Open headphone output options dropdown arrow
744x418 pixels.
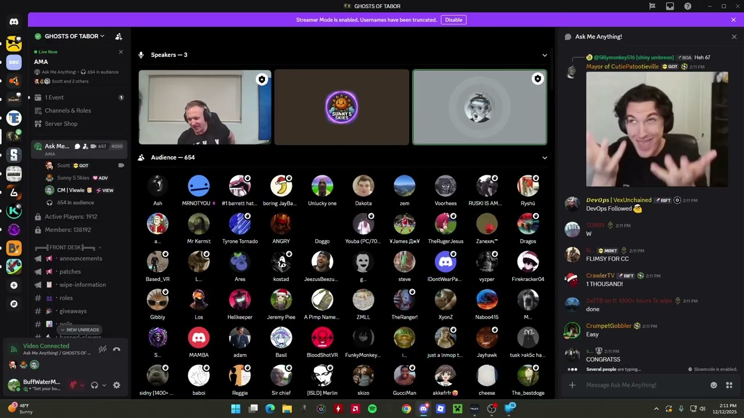[x=104, y=385]
